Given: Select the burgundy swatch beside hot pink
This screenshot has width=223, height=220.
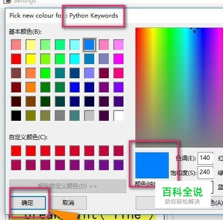Looking at the screenshot, I should (104, 73).
